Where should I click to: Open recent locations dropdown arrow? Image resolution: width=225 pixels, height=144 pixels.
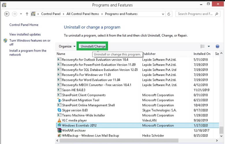pyautogui.click(x=21, y=14)
